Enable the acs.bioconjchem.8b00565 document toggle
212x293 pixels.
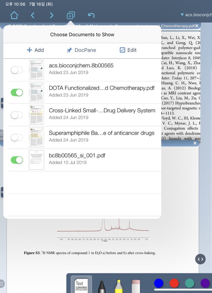(x=17, y=70)
